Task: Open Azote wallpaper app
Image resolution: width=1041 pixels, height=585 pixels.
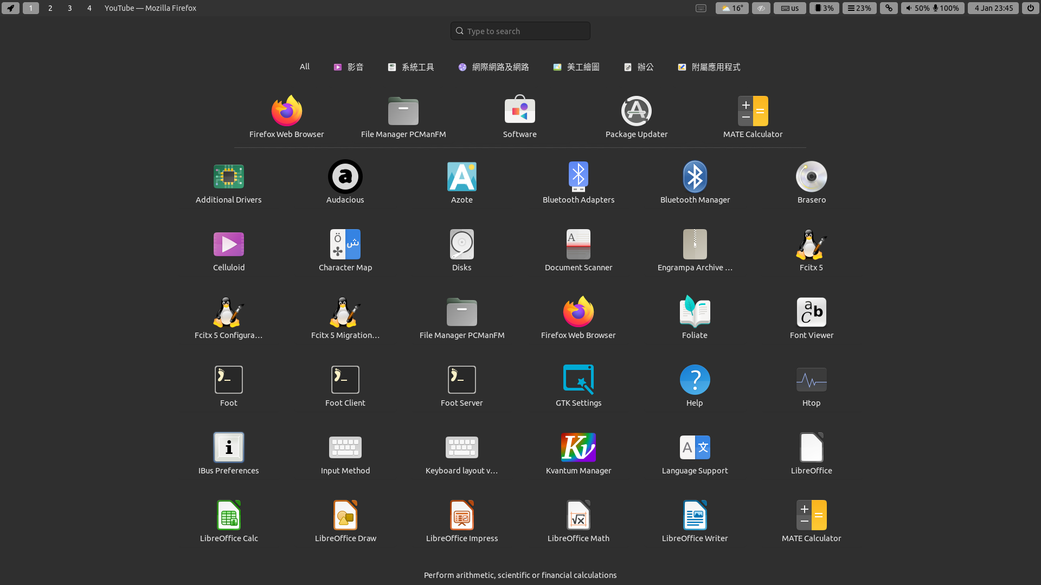Action: tap(462, 183)
